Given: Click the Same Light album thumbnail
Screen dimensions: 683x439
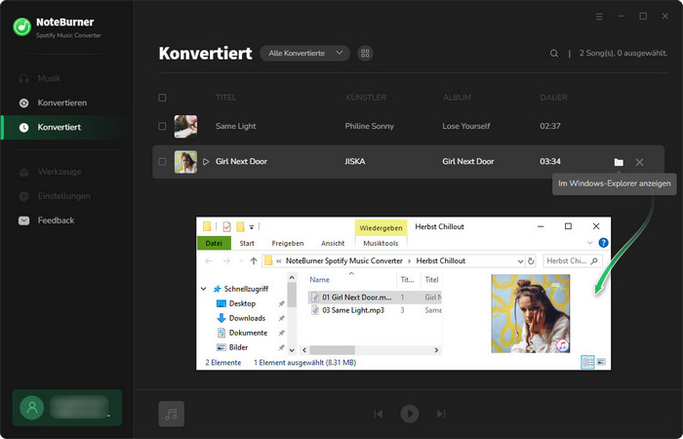Looking at the screenshot, I should (185, 126).
